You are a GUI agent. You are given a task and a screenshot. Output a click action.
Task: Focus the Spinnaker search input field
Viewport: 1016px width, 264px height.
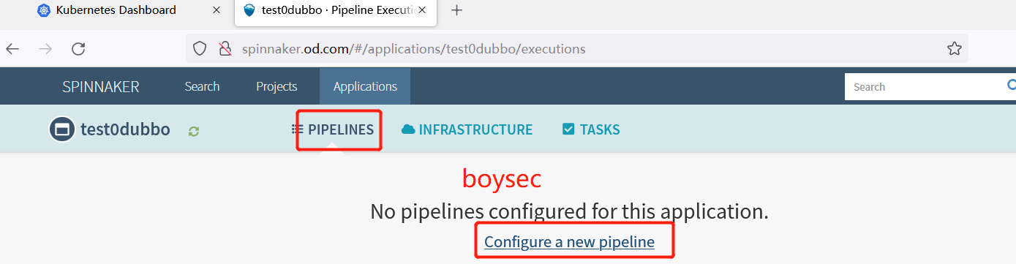(x=925, y=86)
